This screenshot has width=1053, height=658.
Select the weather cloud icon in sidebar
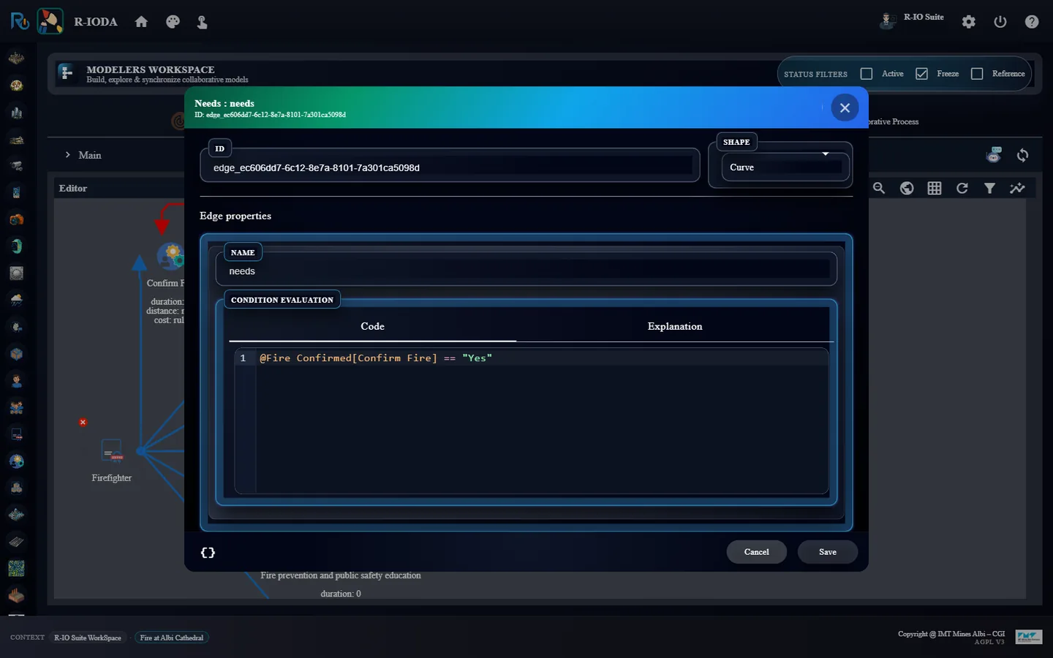pos(16,300)
